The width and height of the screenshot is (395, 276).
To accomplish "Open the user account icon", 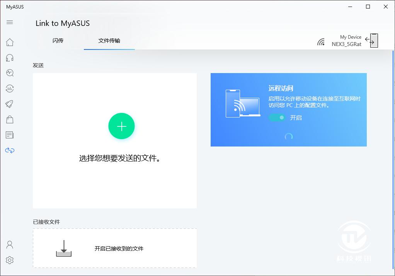I will tap(10, 245).
